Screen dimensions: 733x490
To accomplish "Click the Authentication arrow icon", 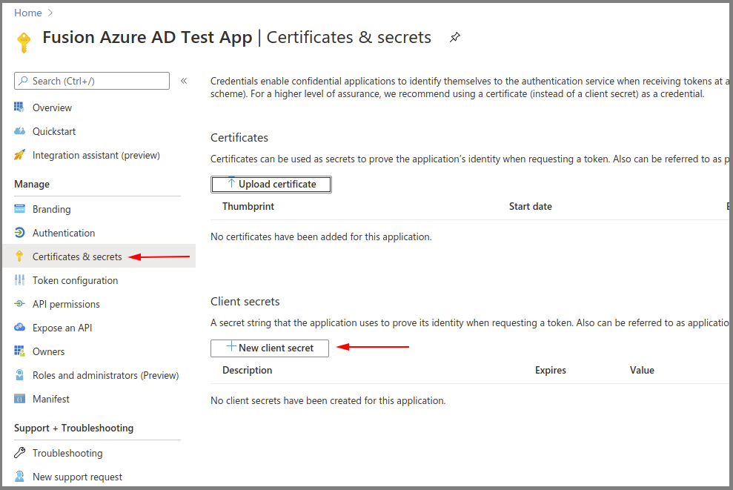I will click(x=19, y=232).
